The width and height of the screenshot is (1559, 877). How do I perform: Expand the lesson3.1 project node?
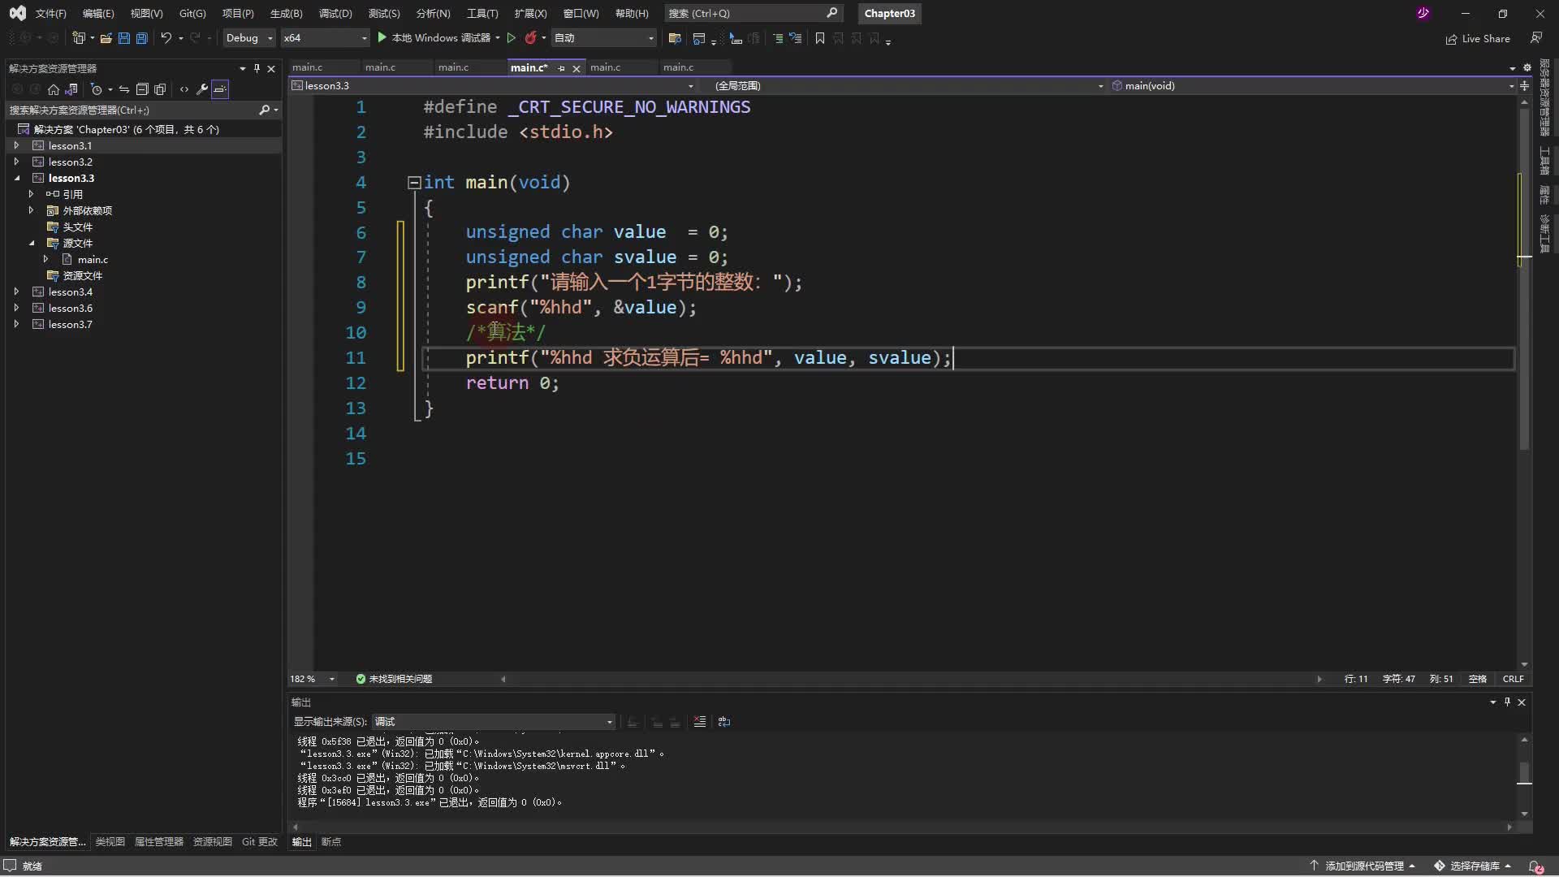point(16,145)
